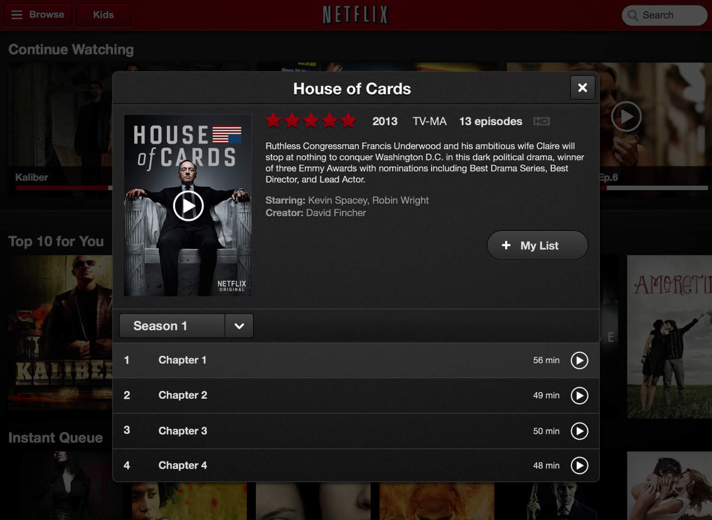
Task: Open the Browse hamburger menu
Action: coord(38,15)
